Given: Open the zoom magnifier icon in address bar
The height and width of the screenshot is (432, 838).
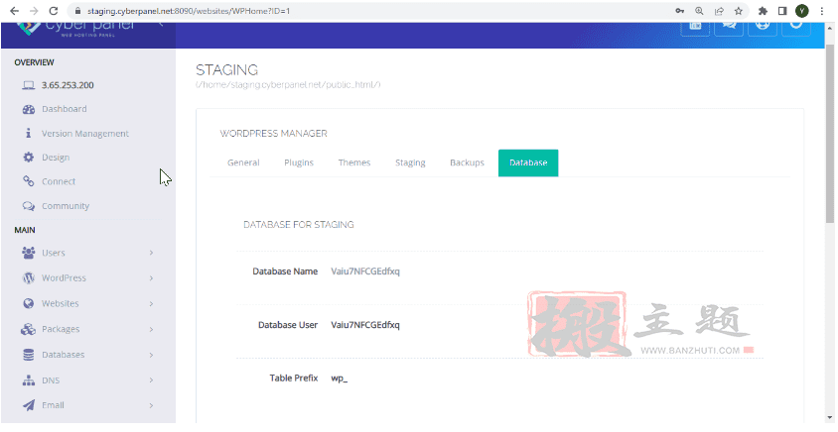Looking at the screenshot, I should 699,11.
